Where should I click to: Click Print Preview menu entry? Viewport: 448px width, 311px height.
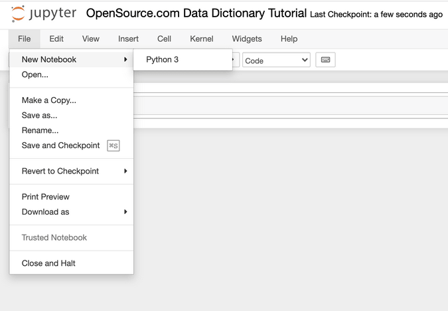coord(46,197)
